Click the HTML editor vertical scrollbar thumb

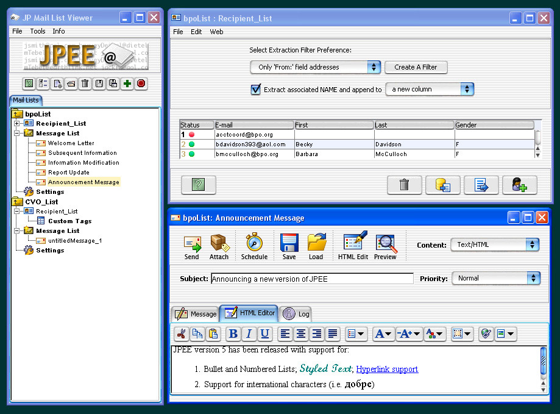pos(543,361)
